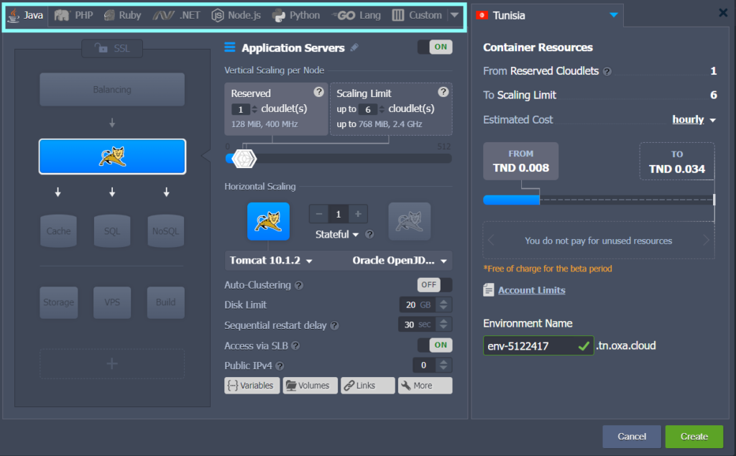The image size is (736, 456).
Task: Open the Tomcat 10.1.2 version dropdown
Action: (x=271, y=261)
